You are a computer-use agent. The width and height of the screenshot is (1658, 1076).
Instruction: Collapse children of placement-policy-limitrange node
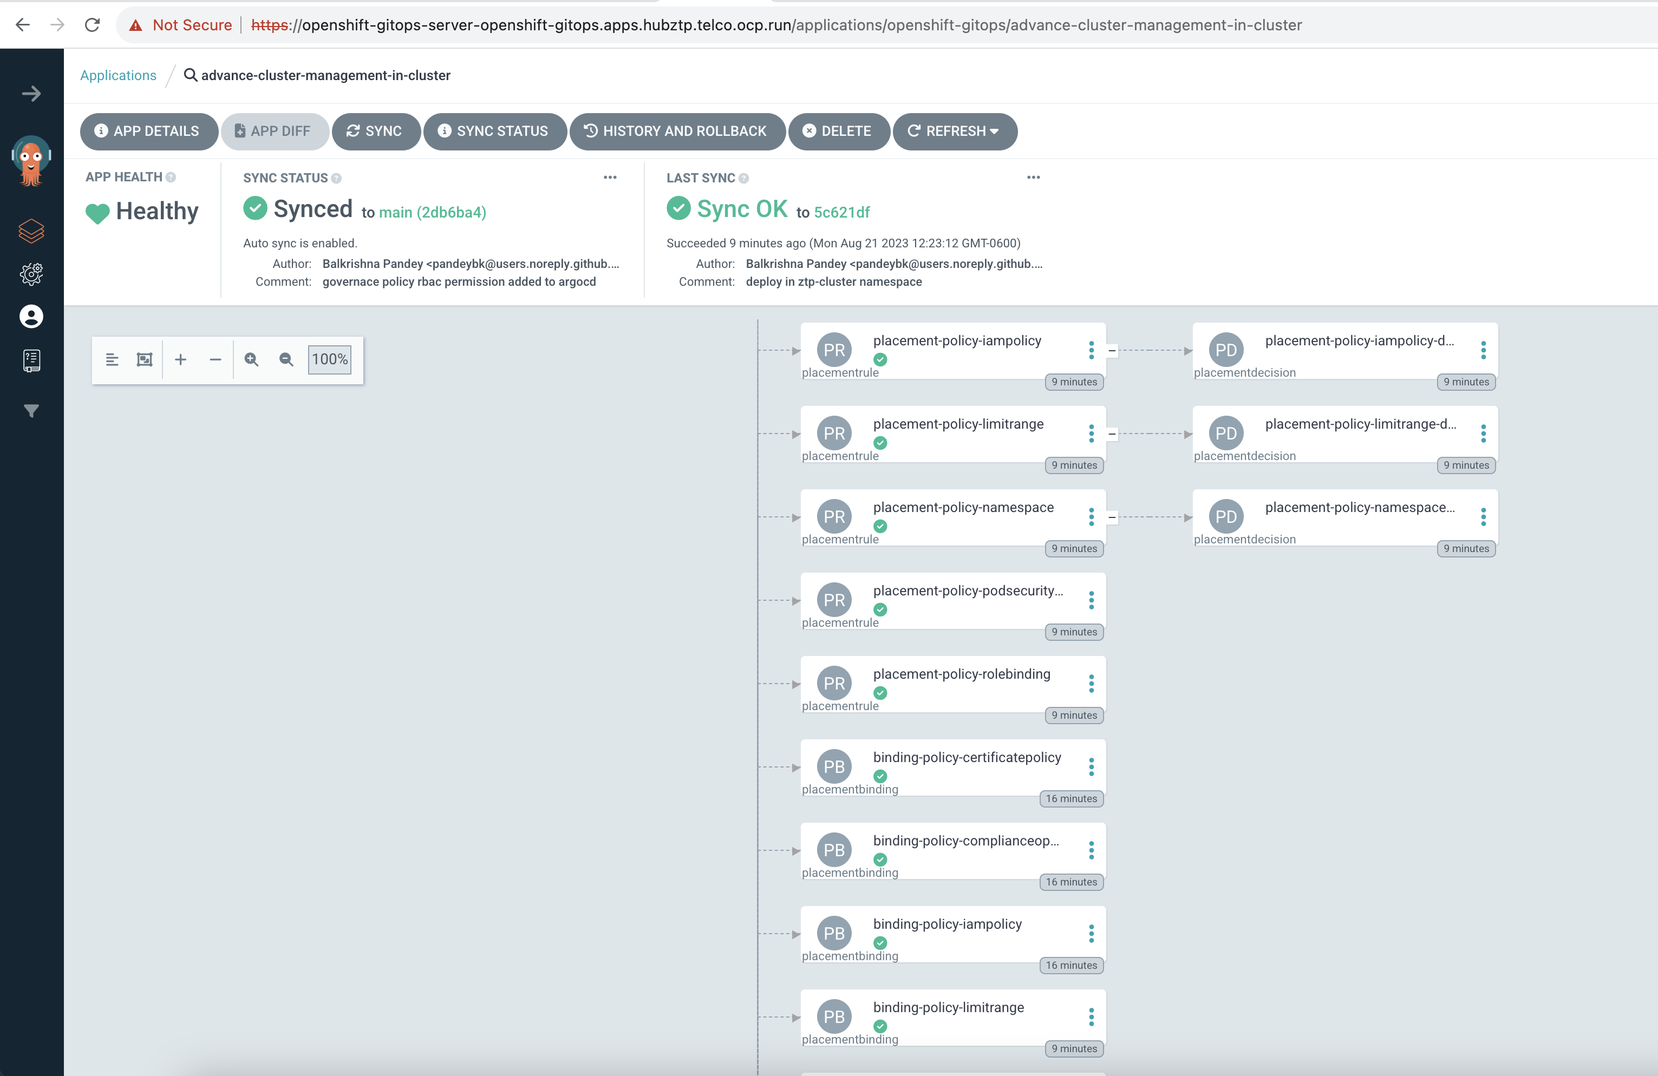pyautogui.click(x=1112, y=434)
